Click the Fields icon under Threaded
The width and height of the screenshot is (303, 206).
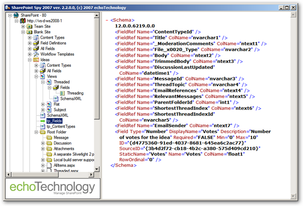click(x=56, y=88)
